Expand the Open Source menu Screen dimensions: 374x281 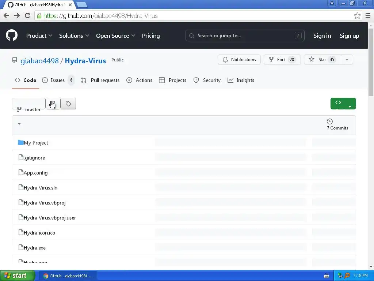click(x=116, y=35)
